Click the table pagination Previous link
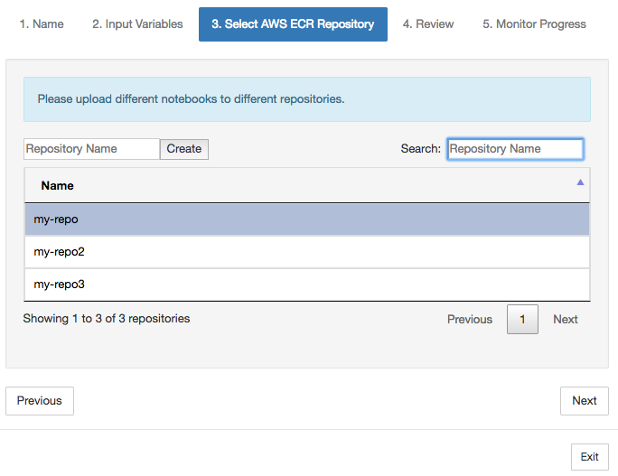 coord(470,319)
